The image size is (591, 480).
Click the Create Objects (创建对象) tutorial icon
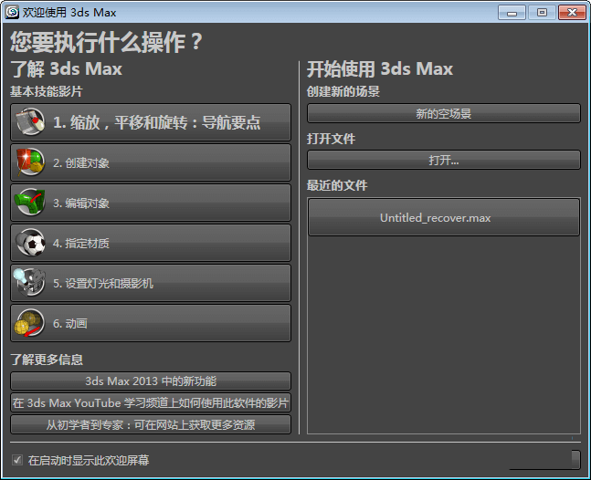click(30, 162)
